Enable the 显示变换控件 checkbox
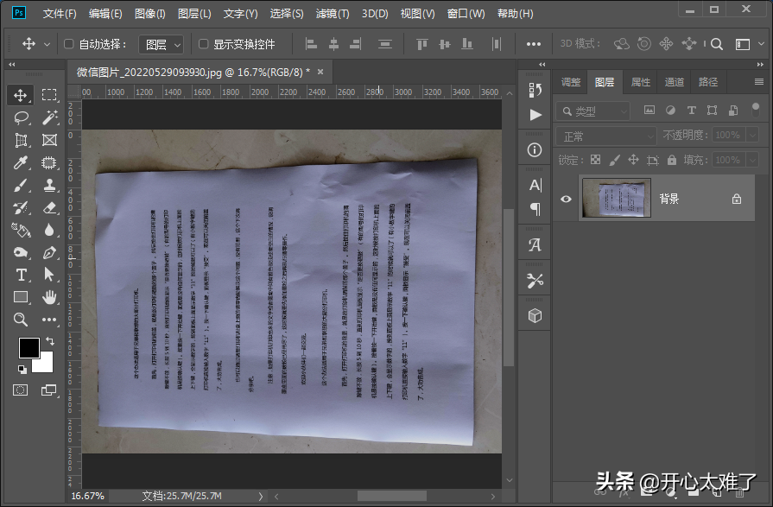The width and height of the screenshot is (773, 507). (x=204, y=44)
